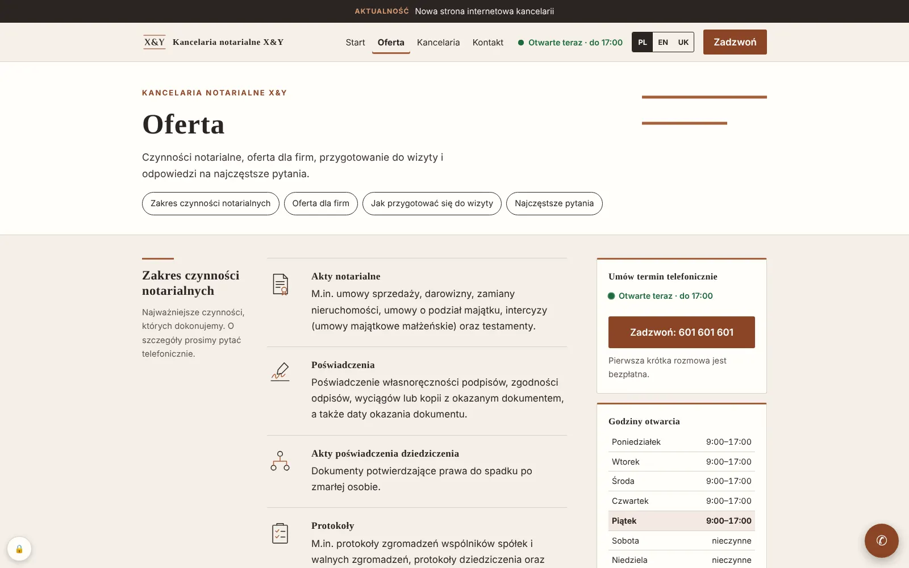Click the Środa opening hours row

tap(682, 481)
